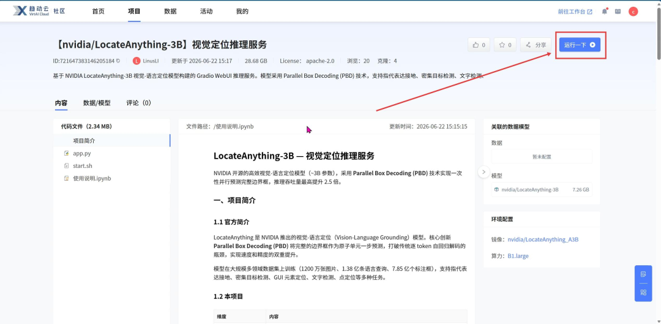Screen dimensions: 661x324
Task: Click the 文件路径：/使用说明.ipynb text
Action: coord(220,127)
